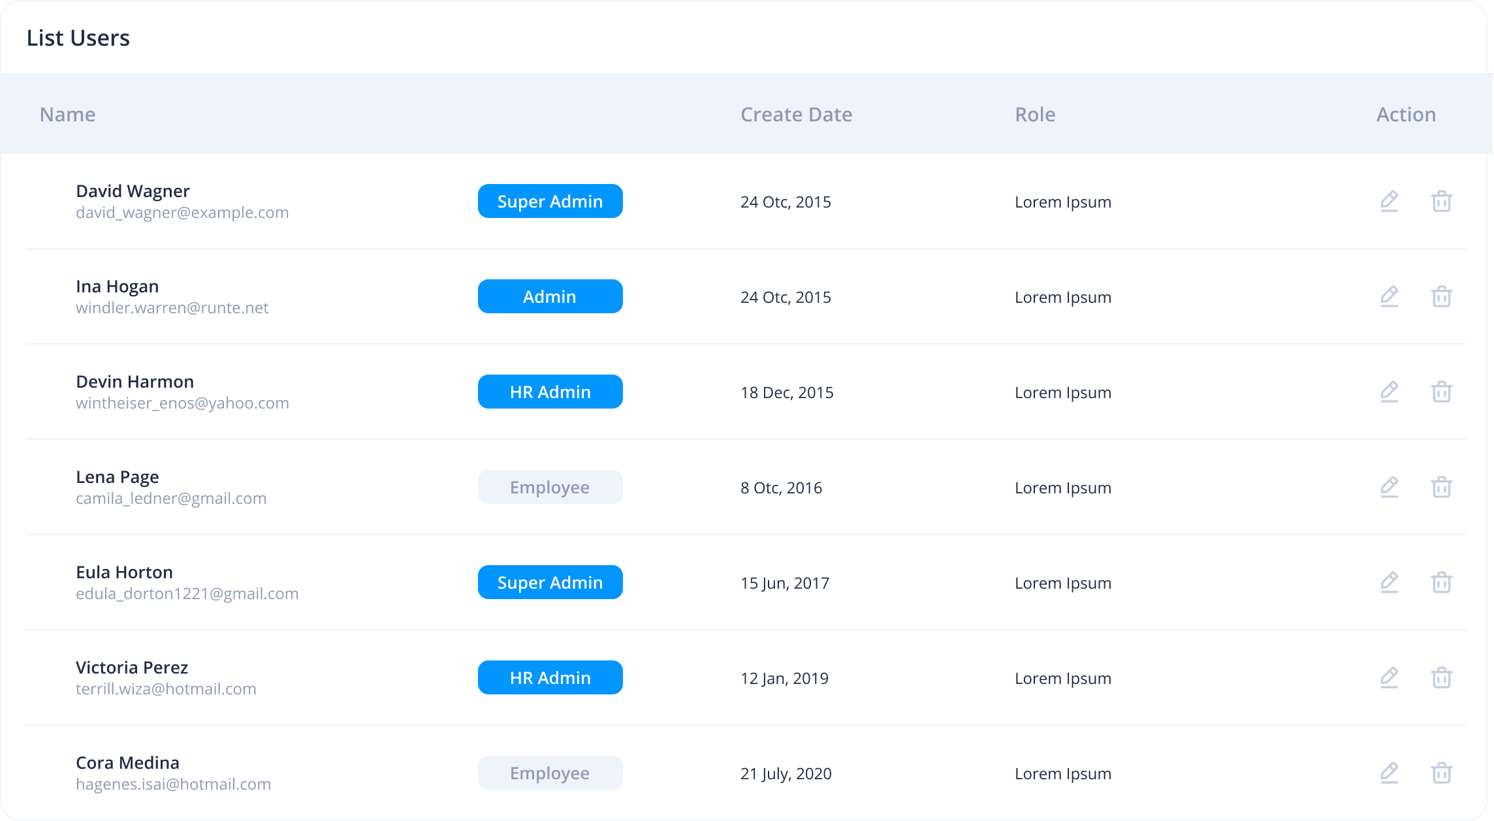Delete Lena Page's account
This screenshot has width=1494, height=821.
pyautogui.click(x=1441, y=487)
